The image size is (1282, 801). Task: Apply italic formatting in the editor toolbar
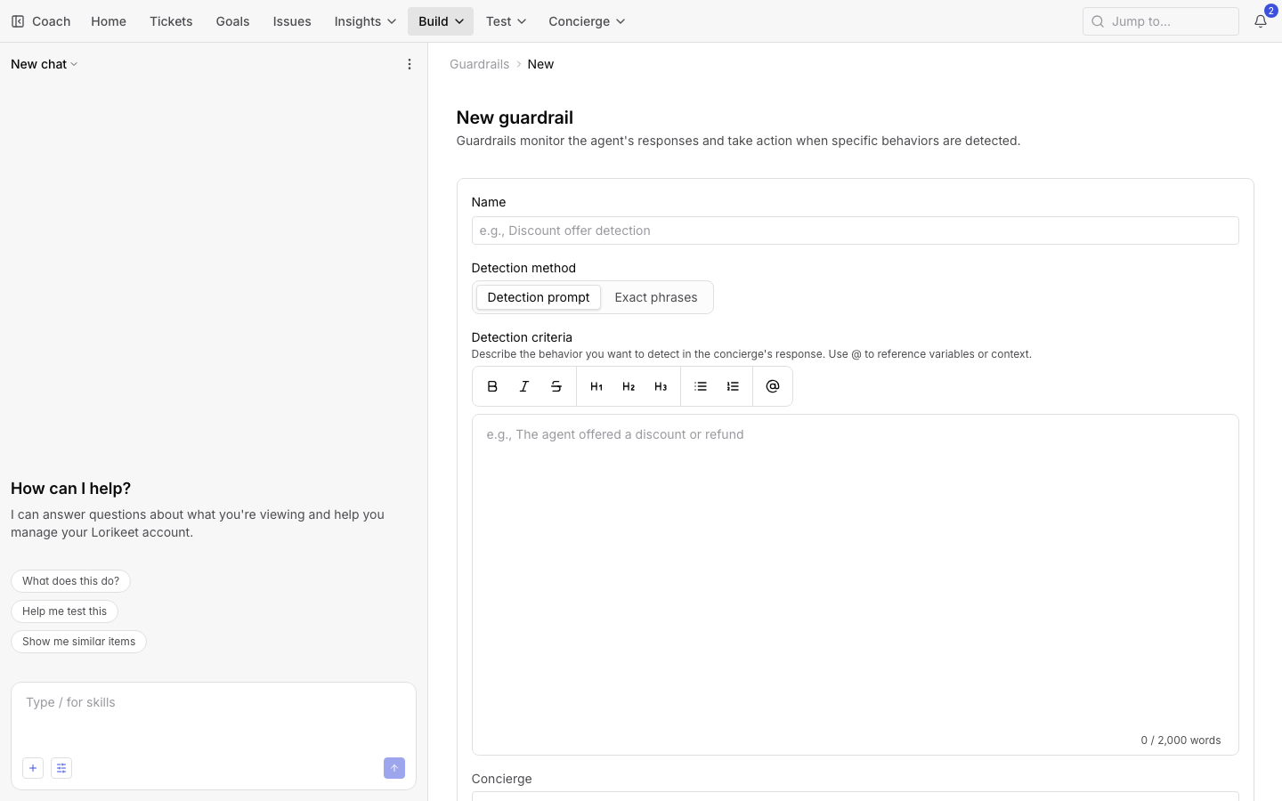524,386
